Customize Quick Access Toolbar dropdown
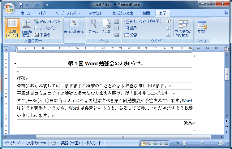This screenshot has width=232, height=149. point(47,5)
